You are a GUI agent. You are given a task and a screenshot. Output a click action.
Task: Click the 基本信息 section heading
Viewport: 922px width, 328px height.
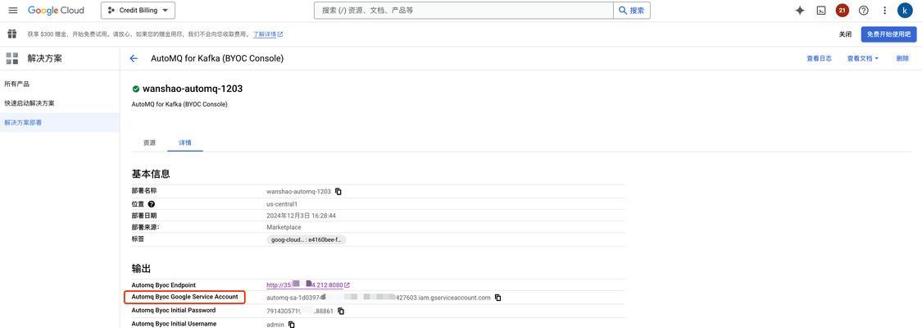click(x=151, y=174)
